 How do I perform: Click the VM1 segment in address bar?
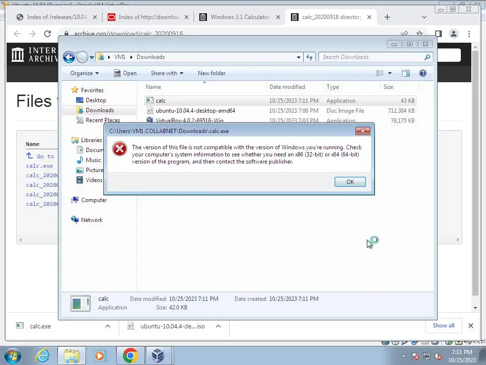[120, 57]
